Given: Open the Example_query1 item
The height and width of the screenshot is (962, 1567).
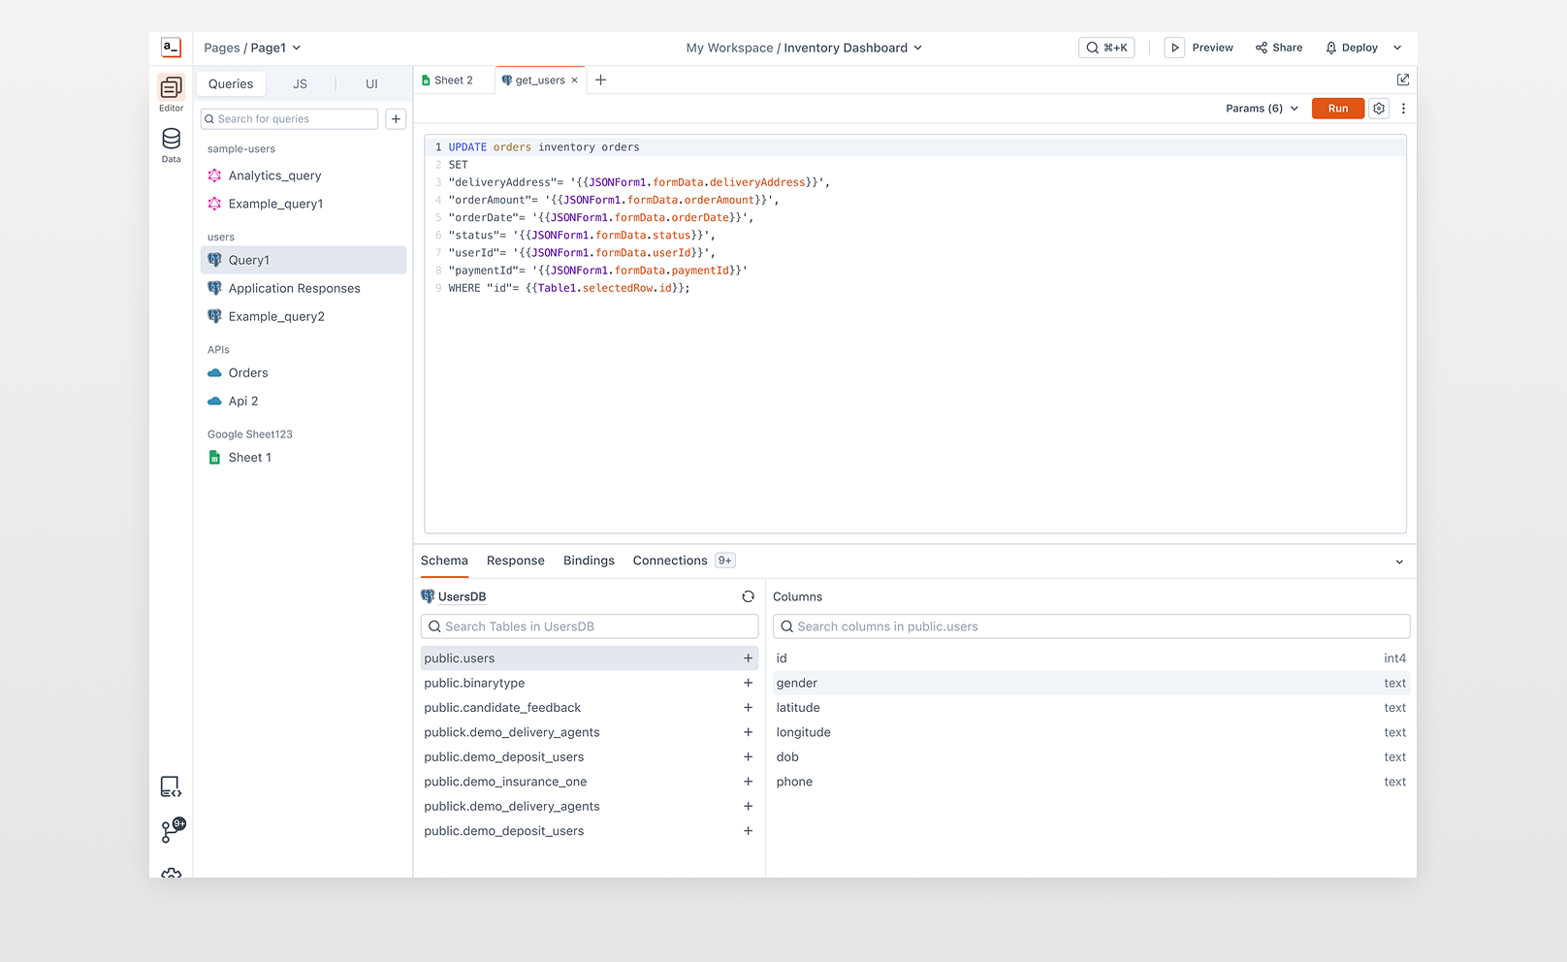Looking at the screenshot, I should pos(303,204).
